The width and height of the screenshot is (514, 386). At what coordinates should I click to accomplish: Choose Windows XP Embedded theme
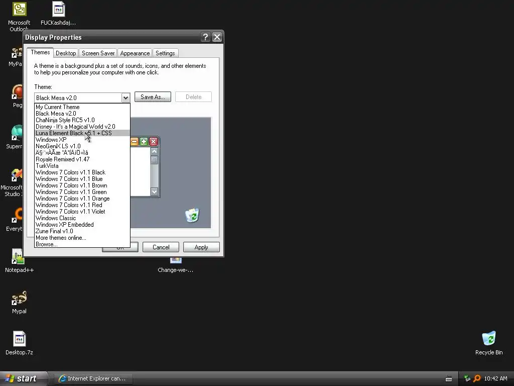point(82,225)
